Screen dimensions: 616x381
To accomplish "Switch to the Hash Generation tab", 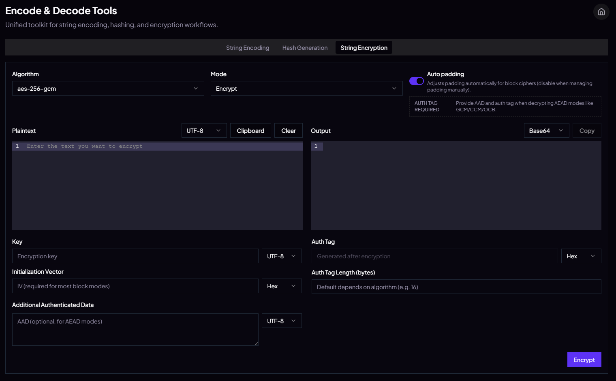I will coord(305,47).
